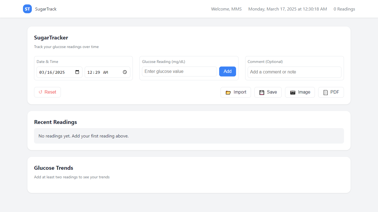
Task: Click the Import folder icon
Action: 228,92
